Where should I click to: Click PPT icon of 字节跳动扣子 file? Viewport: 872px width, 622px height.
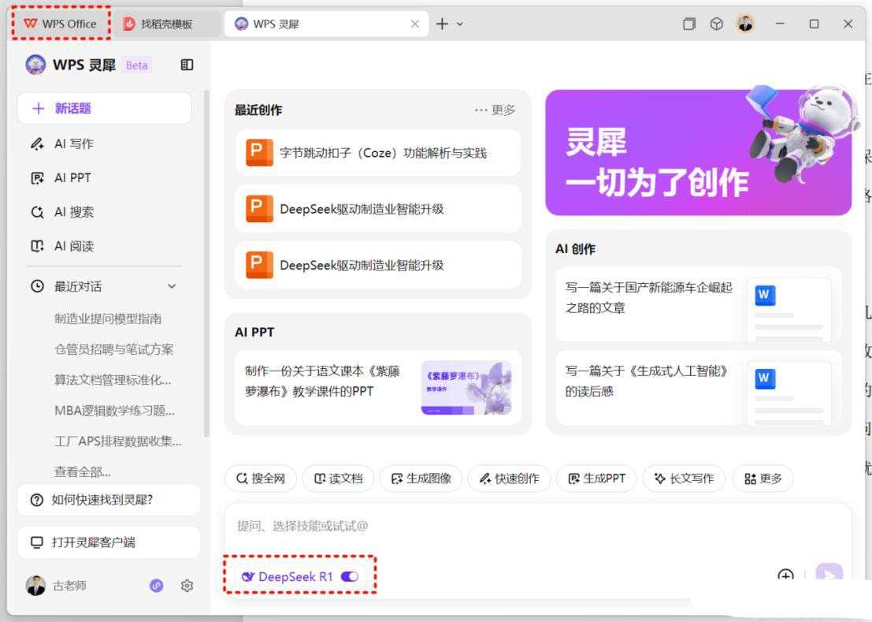(x=259, y=152)
